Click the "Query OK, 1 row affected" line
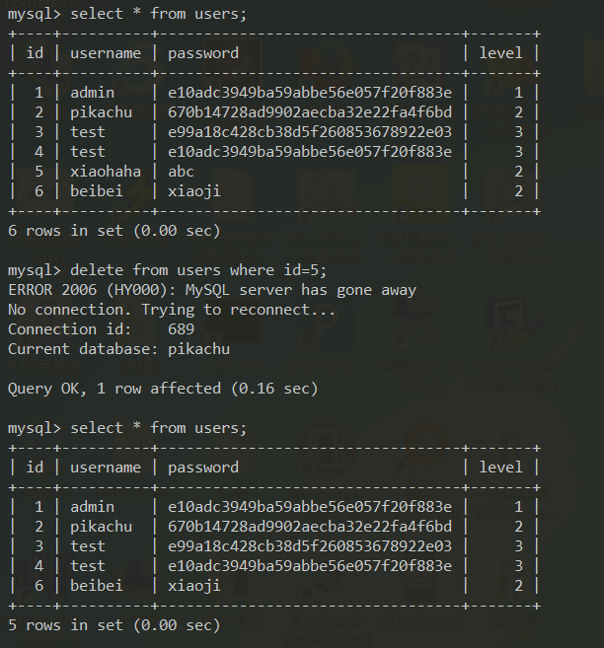Image resolution: width=604 pixels, height=648 pixels. click(163, 389)
